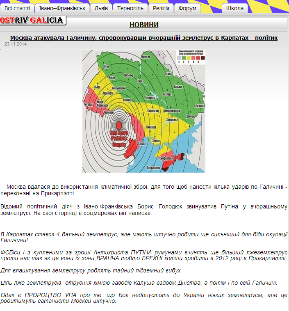Open the earthquake zone map image
This screenshot has height=311, width=289.
click(144, 111)
